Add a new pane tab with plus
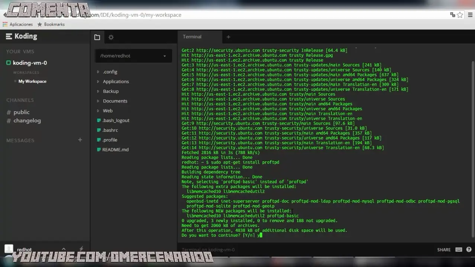The height and width of the screenshot is (267, 475). coord(228,37)
